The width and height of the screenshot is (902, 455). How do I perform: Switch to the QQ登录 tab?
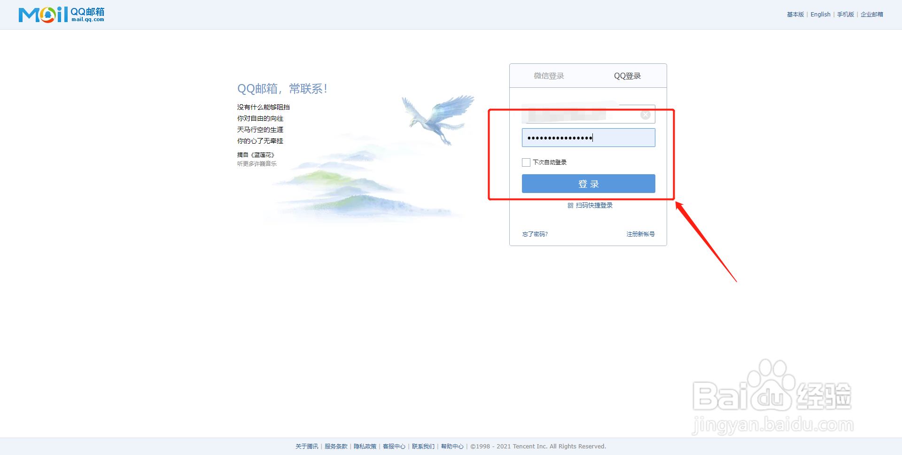point(627,76)
